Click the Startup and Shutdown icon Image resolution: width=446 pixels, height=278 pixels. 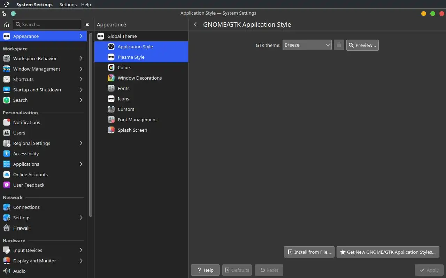6,90
